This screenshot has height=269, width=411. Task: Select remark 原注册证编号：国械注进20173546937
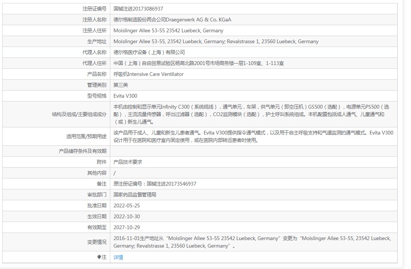[155, 184]
